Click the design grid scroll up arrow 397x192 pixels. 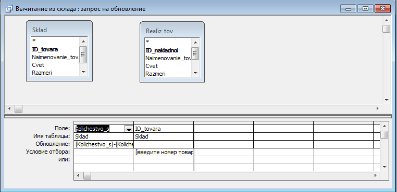(x=384, y=126)
